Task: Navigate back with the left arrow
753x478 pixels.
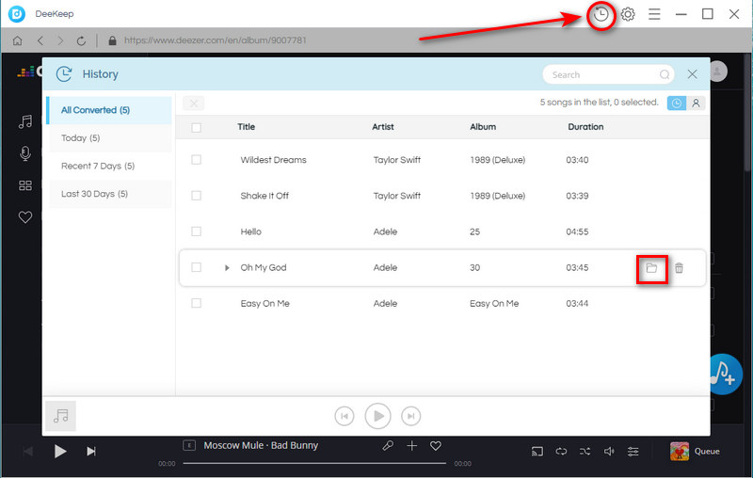Action: (40, 40)
